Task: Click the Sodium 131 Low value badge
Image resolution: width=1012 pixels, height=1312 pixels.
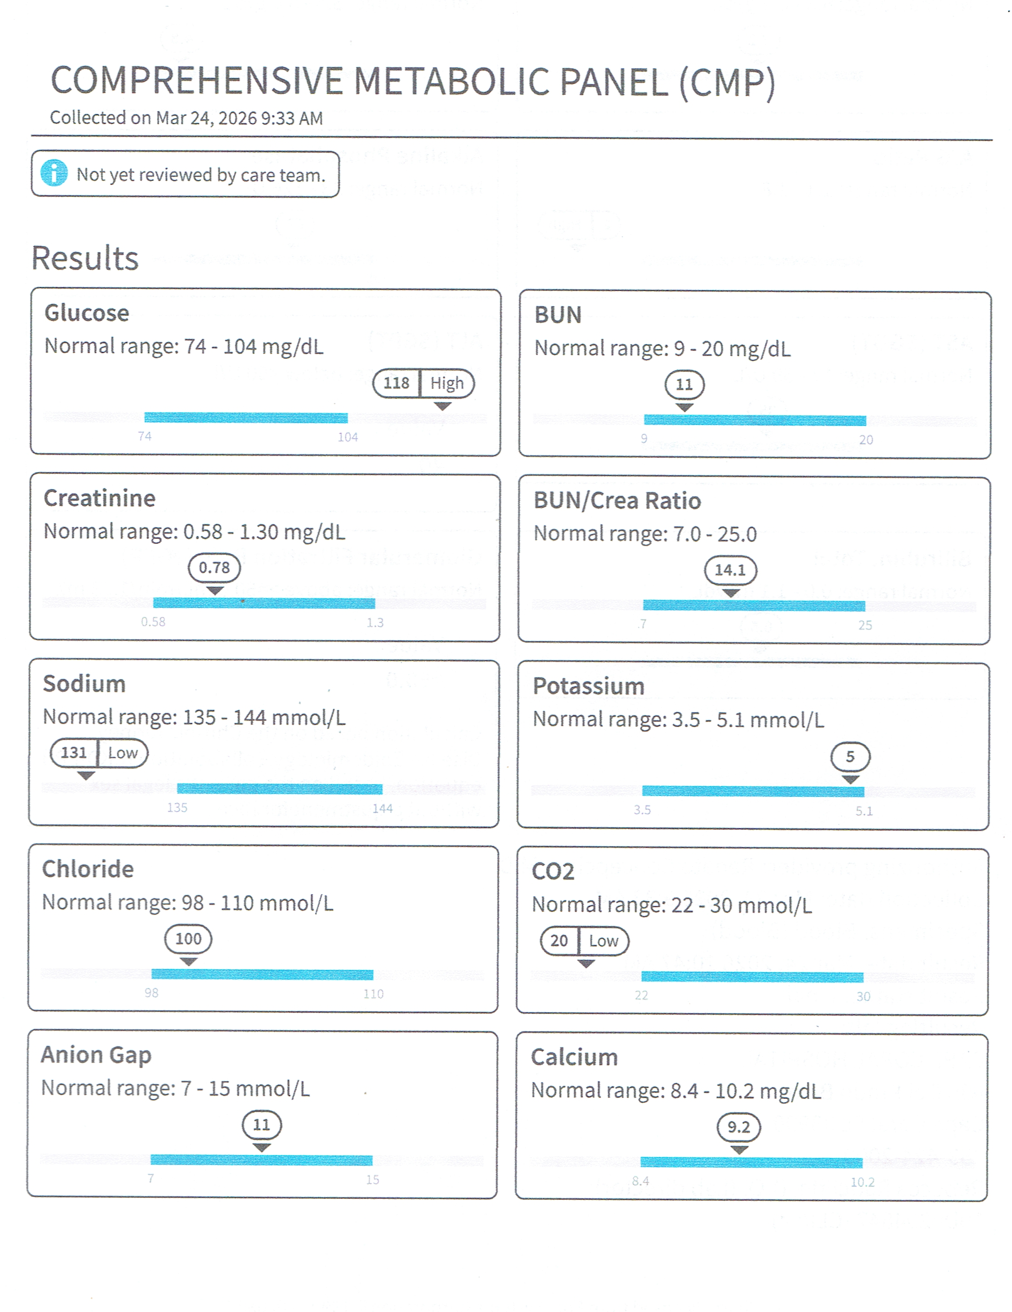Action: (x=99, y=753)
